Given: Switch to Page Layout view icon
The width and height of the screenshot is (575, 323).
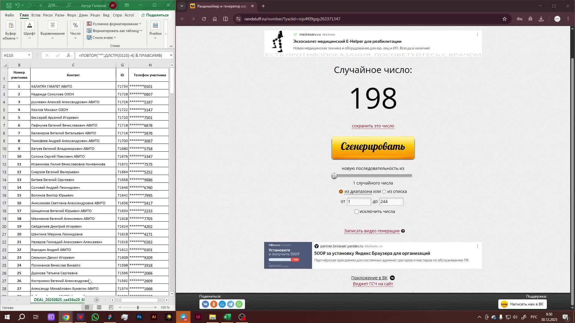Looking at the screenshot, I should pyautogui.click(x=99, y=307).
